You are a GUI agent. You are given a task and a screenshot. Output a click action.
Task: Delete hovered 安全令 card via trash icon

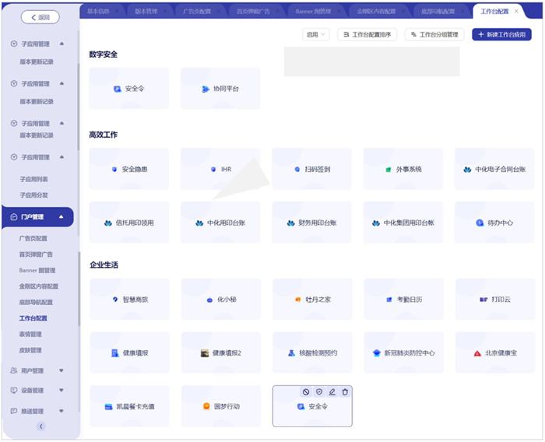point(346,392)
